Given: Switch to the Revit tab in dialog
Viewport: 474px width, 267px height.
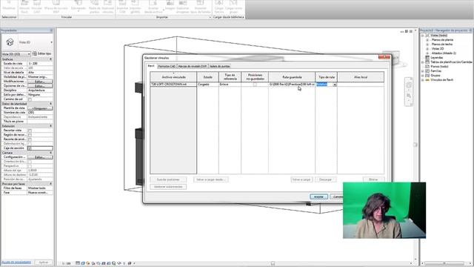Looking at the screenshot, I should [151, 66].
